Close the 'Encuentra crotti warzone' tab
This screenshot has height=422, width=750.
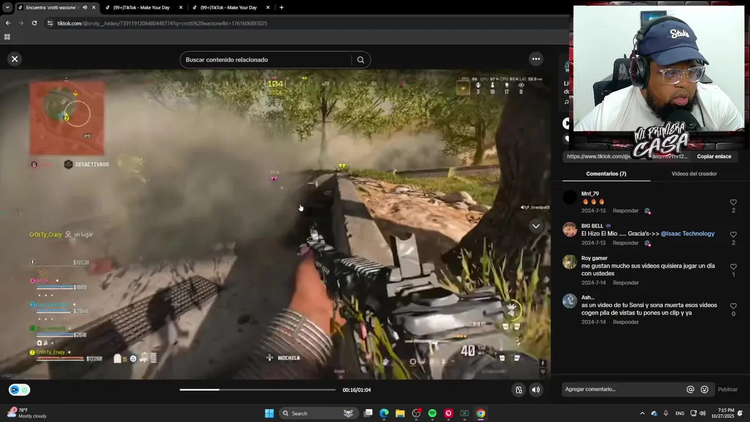point(93,8)
